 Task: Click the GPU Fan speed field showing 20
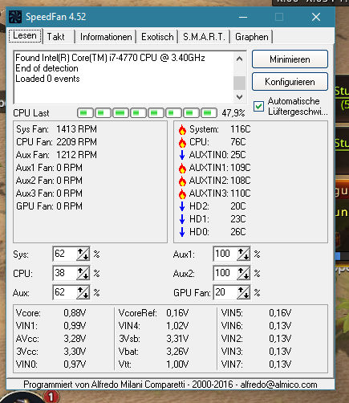pyautogui.click(x=225, y=292)
